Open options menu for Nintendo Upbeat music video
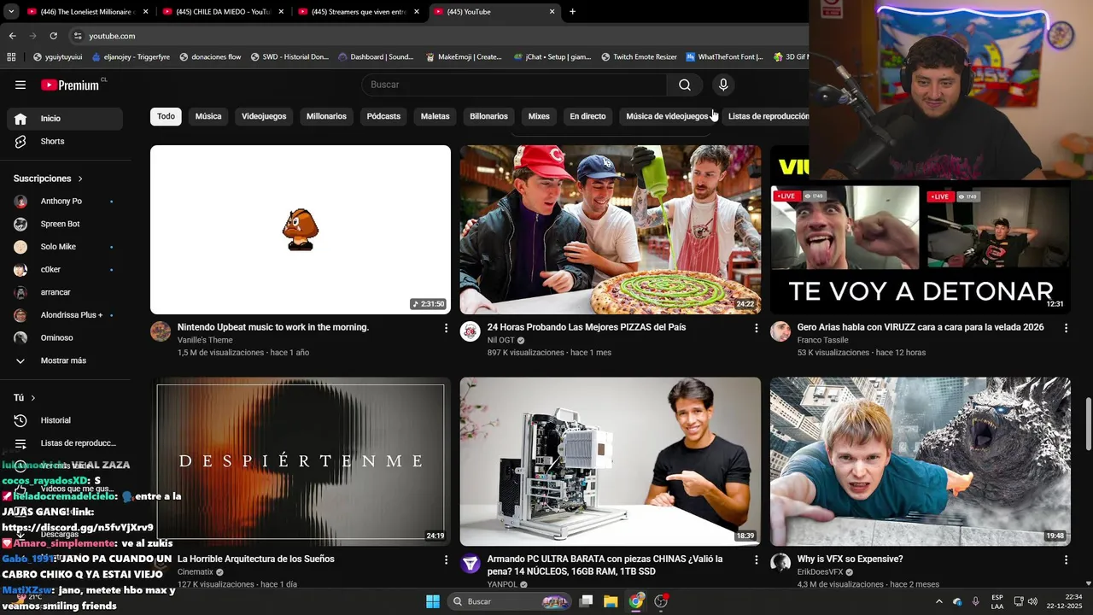 point(446,328)
